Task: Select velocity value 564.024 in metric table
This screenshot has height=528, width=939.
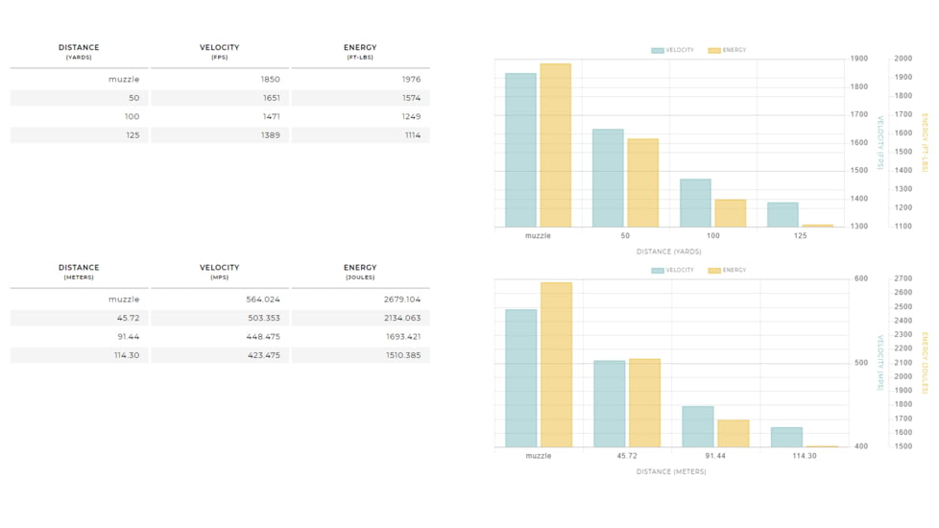Action: (263, 300)
